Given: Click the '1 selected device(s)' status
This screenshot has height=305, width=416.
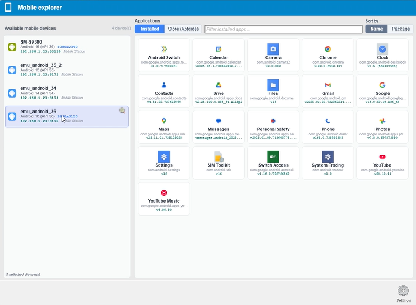Looking at the screenshot, I should click(x=23, y=274).
